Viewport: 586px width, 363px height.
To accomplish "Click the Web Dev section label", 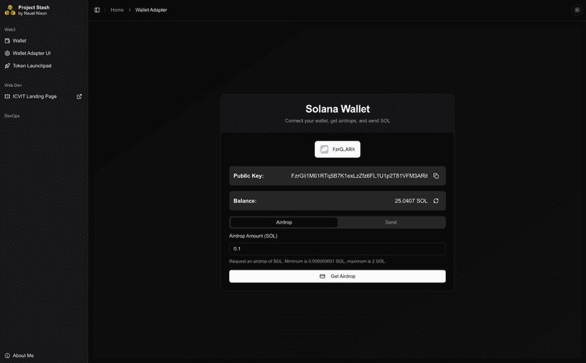I will click(13, 85).
